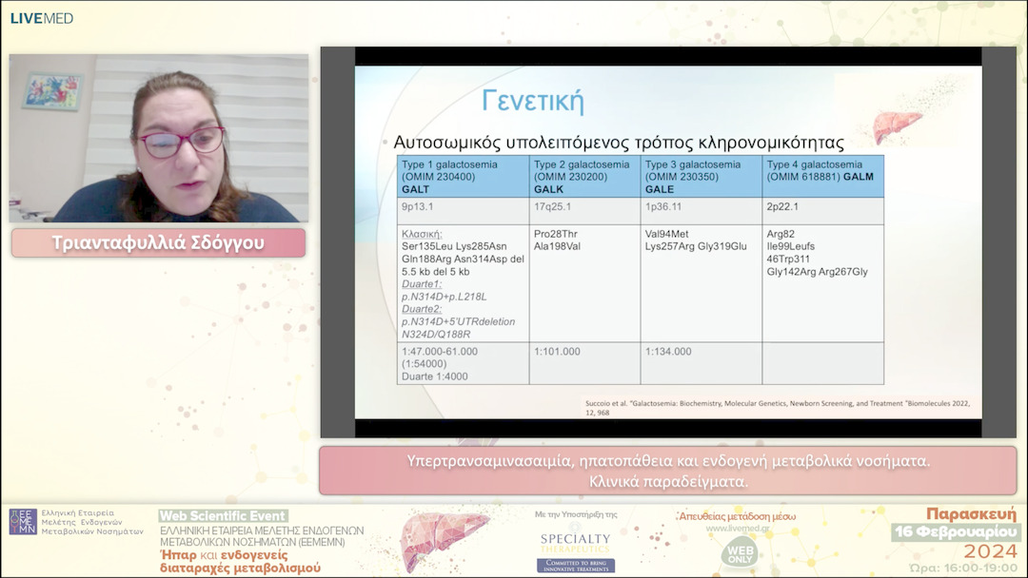Image resolution: width=1028 pixels, height=578 pixels.
Task: Select the 1:134.000 incidence cell
Action: [702, 363]
